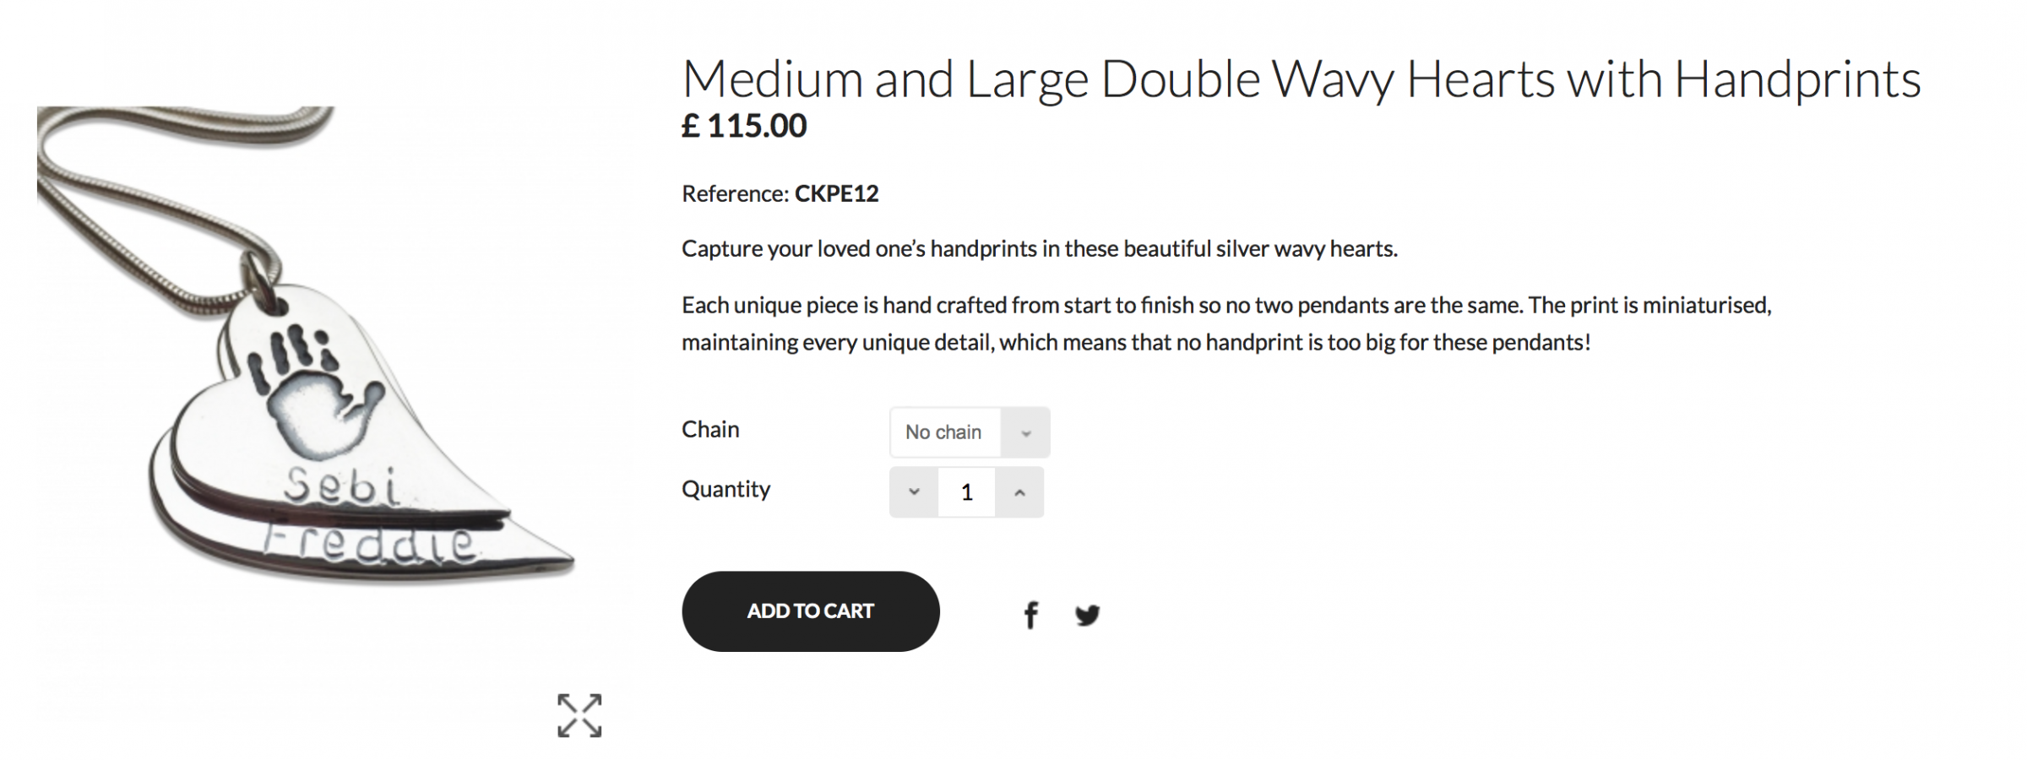
Task: Click the silver snake chain in the photo
Action: coord(127,194)
